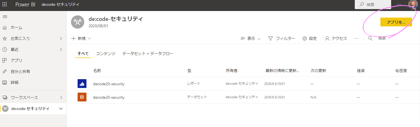420x127 pixels.
Task: Open the 表示 view dropdown
Action: coord(250,38)
